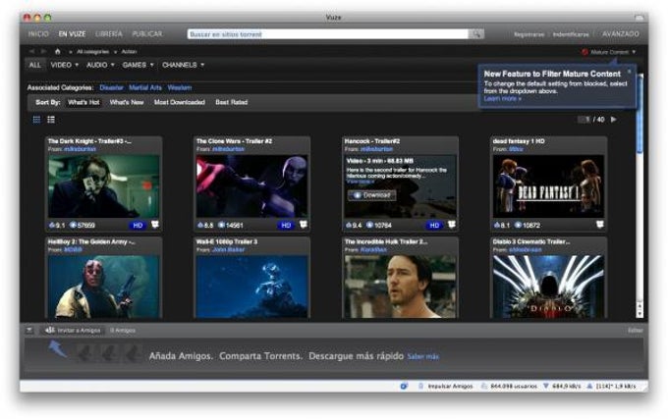Click the users count status icon
The image size is (668, 419).
tap(484, 387)
